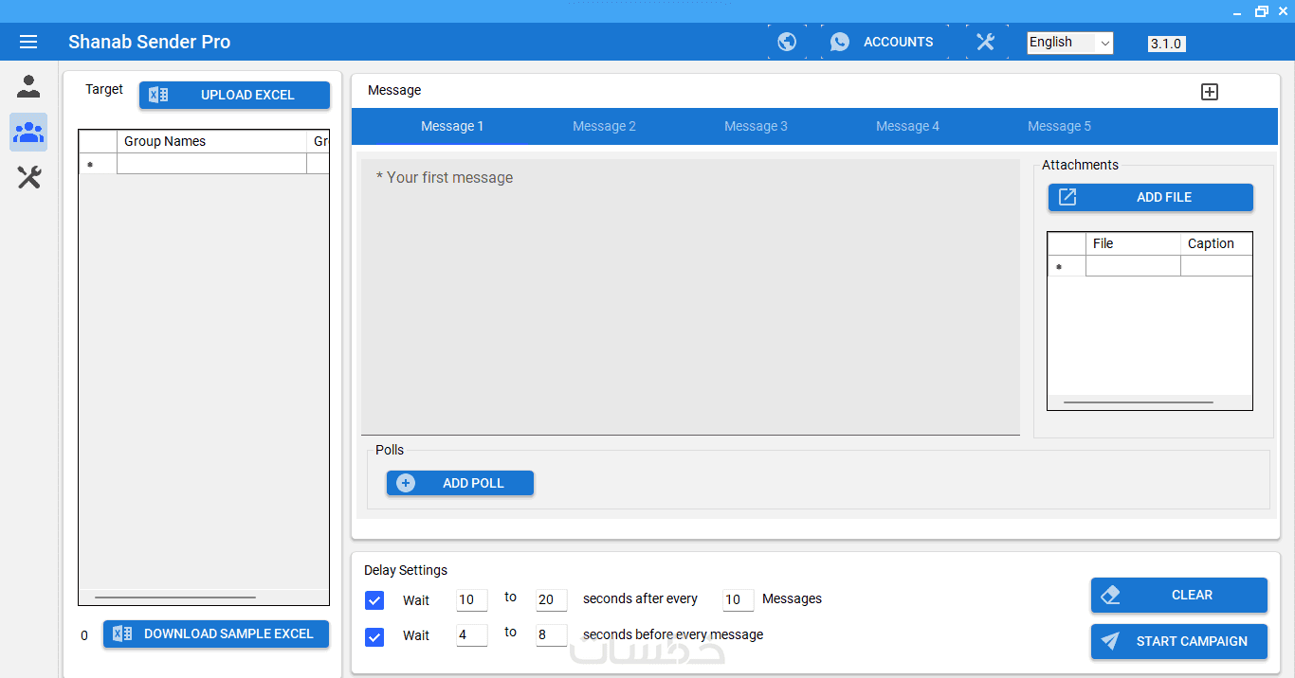Open the ACCOUNTS button
The height and width of the screenshot is (678, 1295).
[884, 42]
